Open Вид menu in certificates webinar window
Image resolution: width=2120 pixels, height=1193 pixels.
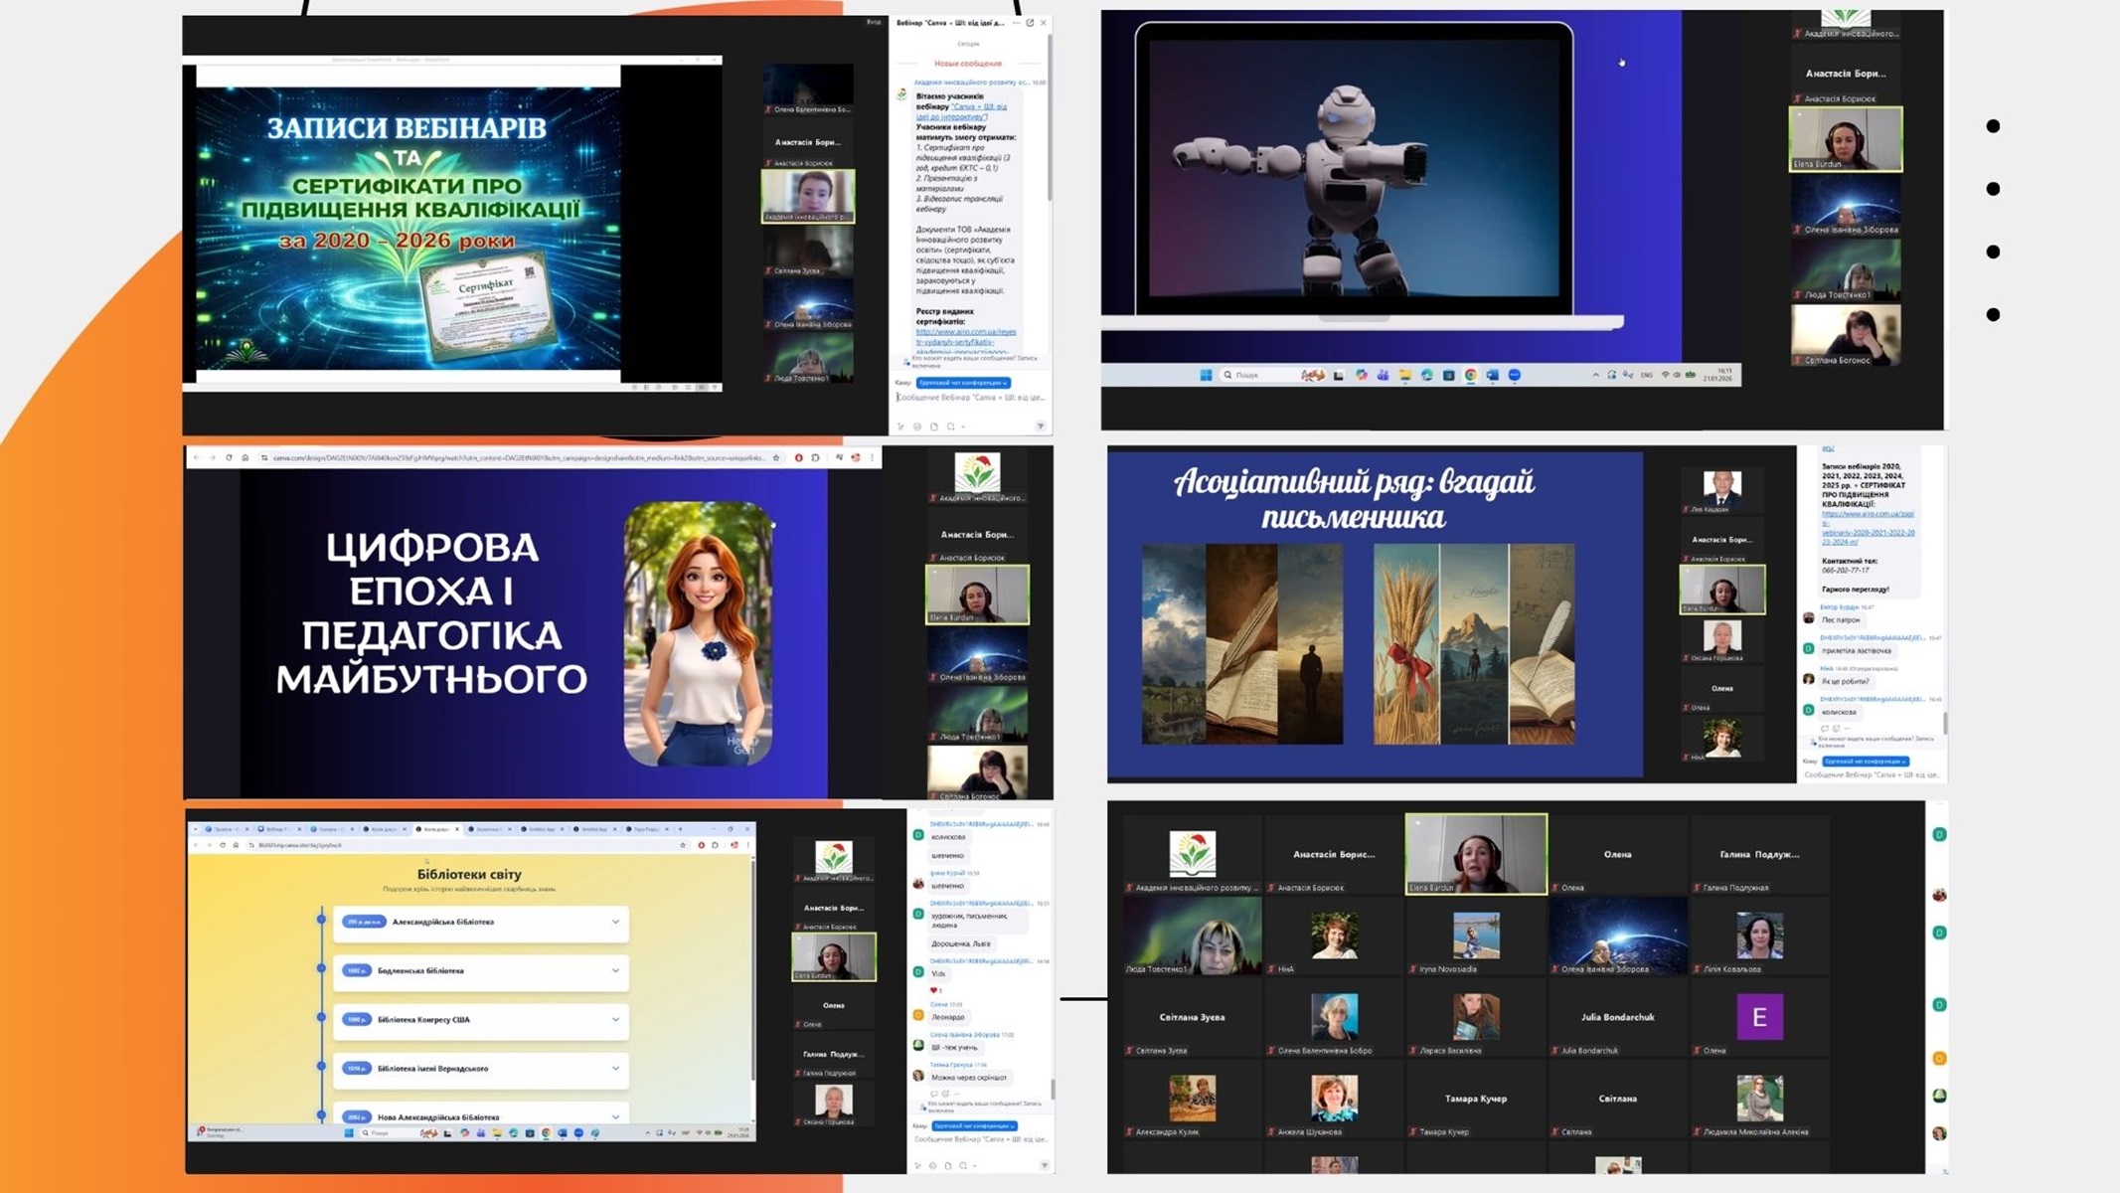(873, 22)
